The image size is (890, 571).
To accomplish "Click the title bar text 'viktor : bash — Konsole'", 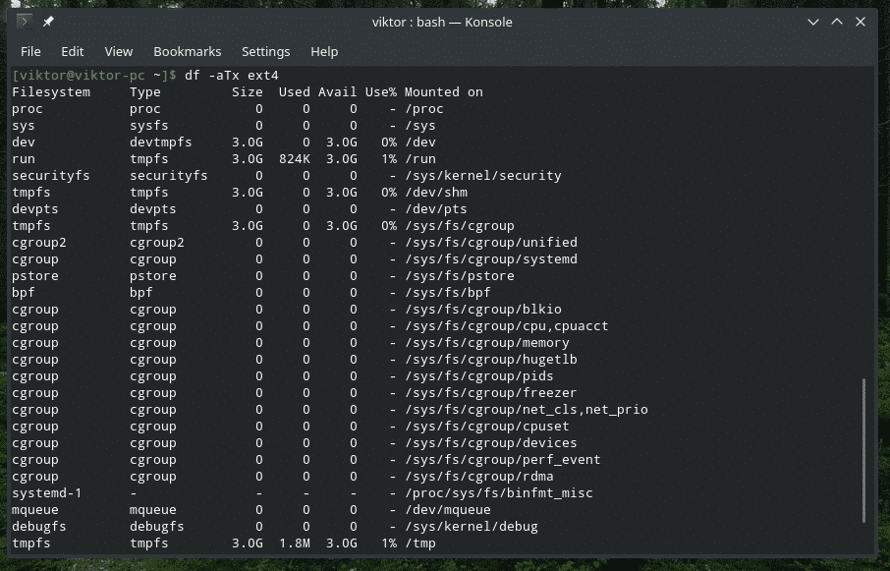I will pyautogui.click(x=440, y=22).
